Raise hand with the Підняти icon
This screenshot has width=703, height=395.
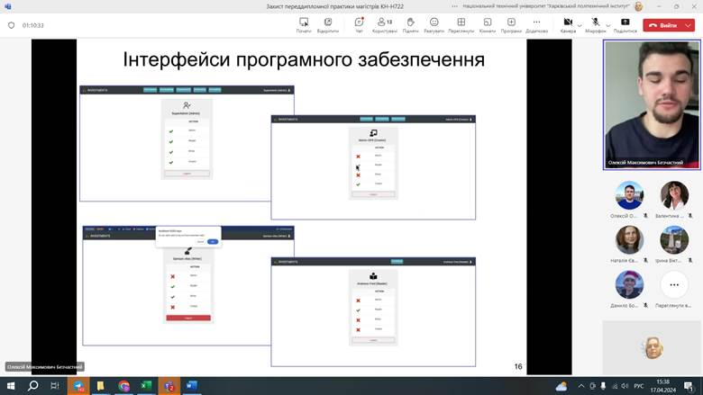410,23
